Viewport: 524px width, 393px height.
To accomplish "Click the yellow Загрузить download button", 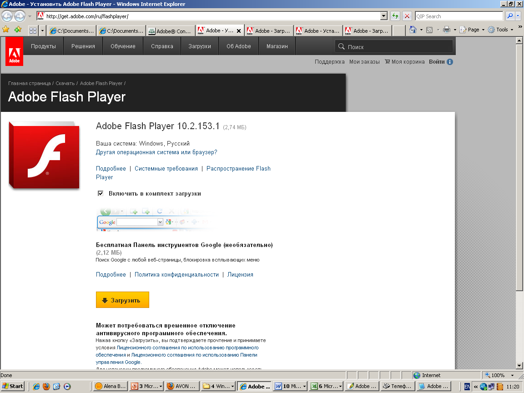I will pos(122,300).
